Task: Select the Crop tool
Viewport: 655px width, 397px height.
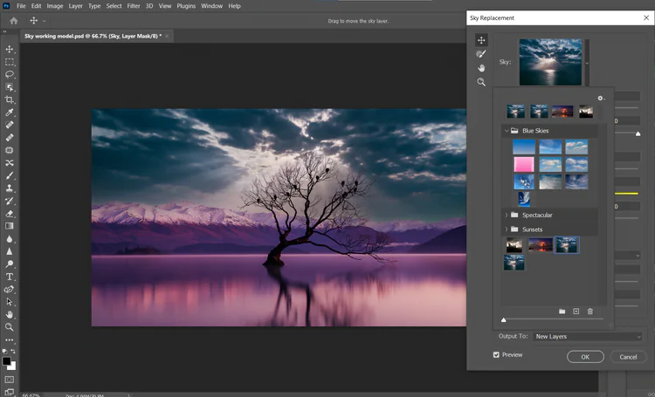Action: coord(10,100)
